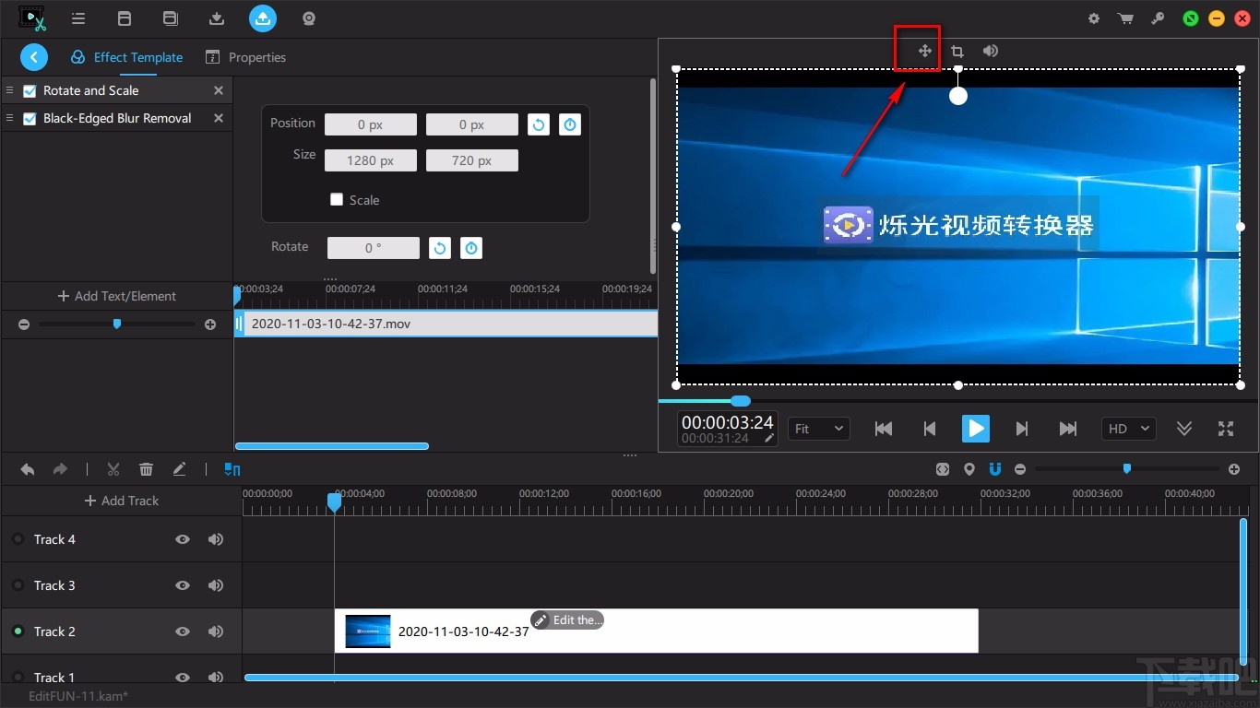
Task: Zoom in the main timeline with plus
Action: coord(1234,469)
